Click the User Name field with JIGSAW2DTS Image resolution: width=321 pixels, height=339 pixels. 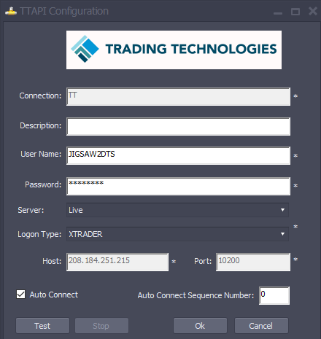178,156
